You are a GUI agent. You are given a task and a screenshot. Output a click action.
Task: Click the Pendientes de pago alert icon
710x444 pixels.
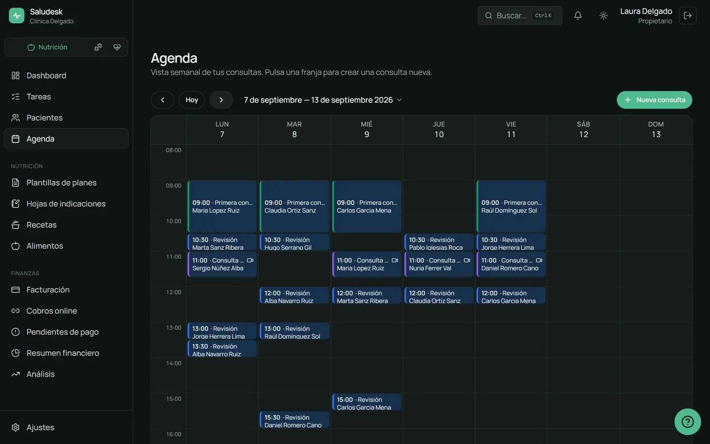(16, 332)
